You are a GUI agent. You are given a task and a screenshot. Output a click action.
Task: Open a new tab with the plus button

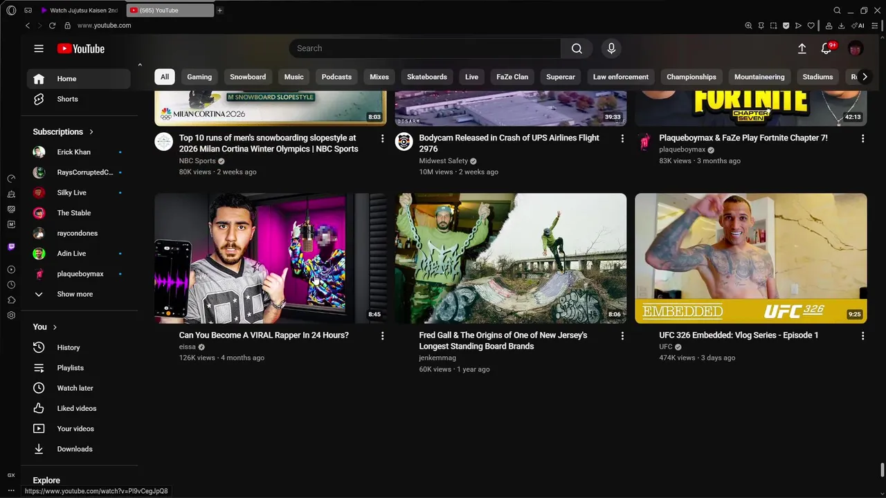click(x=220, y=10)
